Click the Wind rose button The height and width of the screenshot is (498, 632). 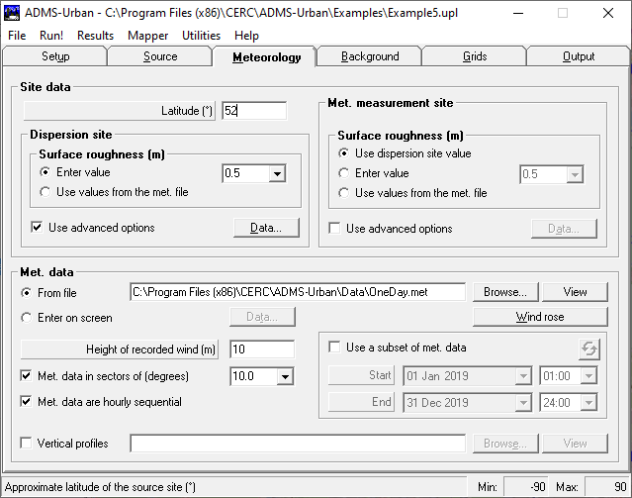[x=540, y=318]
